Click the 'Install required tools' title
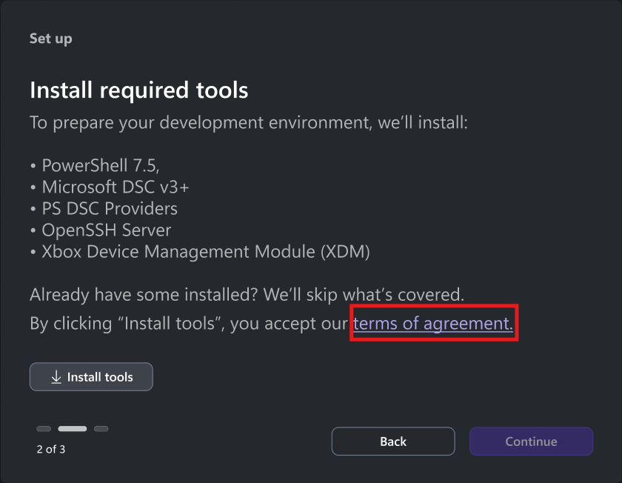Viewport: 622px width, 483px height. (x=138, y=90)
